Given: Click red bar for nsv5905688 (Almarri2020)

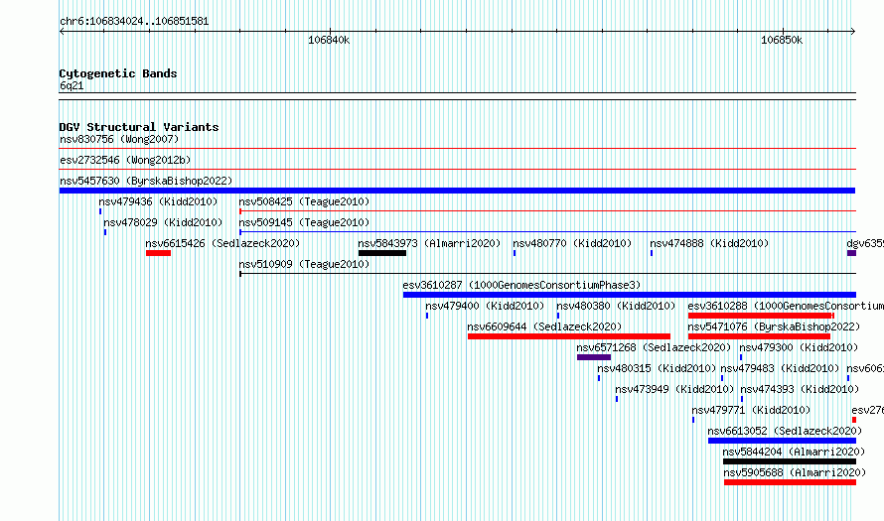Looking at the screenshot, I should point(791,482).
